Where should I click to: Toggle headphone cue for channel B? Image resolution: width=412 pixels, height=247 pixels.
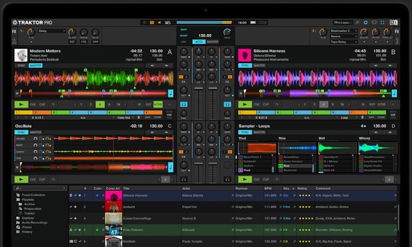pos(227,104)
